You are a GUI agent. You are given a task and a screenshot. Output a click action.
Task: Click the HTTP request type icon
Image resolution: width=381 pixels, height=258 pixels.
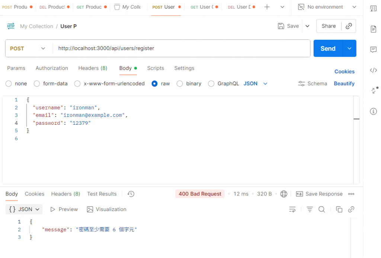click(11, 26)
